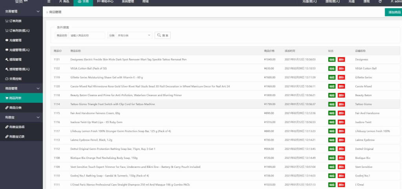Open 提现管理(假人) in the sidebar

[x=17, y=69]
